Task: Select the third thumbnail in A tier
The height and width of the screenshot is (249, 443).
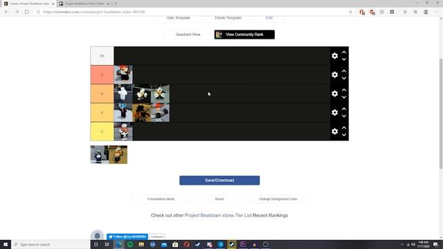Action: click(161, 94)
